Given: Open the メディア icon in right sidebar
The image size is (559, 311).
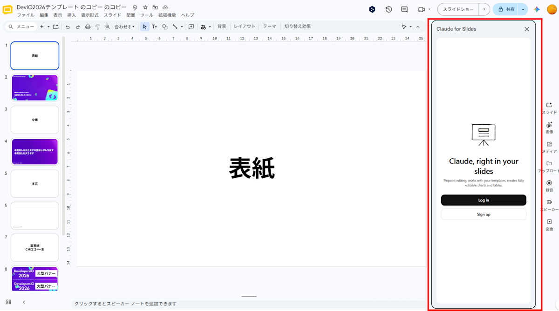Looking at the screenshot, I should point(549,144).
